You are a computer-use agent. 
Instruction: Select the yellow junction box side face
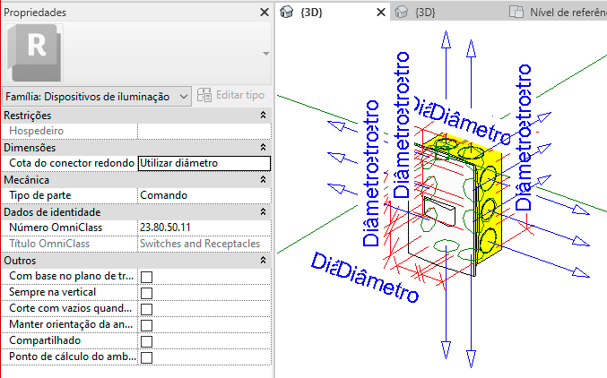pos(489,210)
